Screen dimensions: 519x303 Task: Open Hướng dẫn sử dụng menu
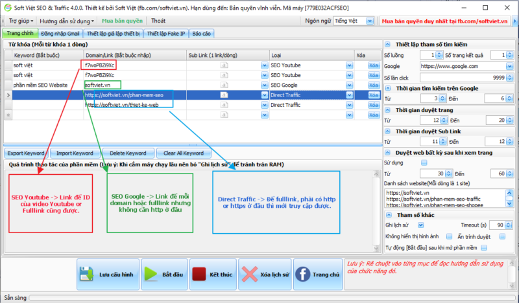pyautogui.click(x=67, y=21)
